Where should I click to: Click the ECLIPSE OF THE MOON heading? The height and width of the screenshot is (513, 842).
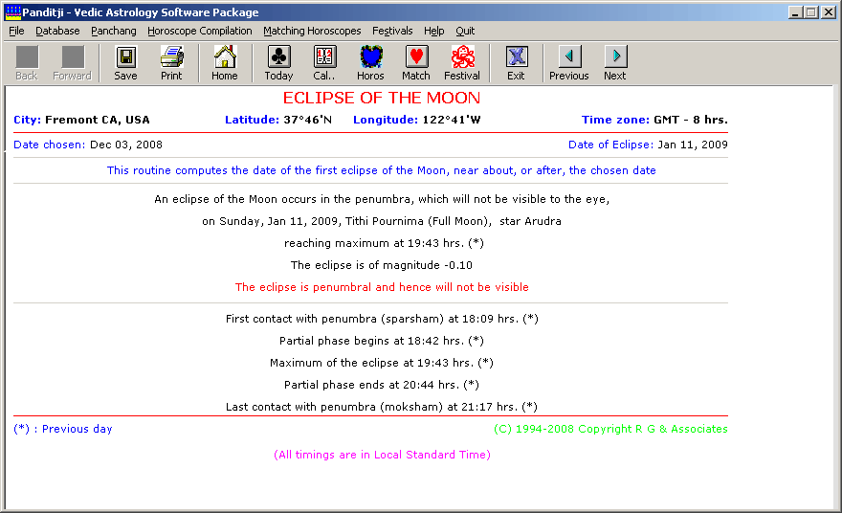coord(382,98)
